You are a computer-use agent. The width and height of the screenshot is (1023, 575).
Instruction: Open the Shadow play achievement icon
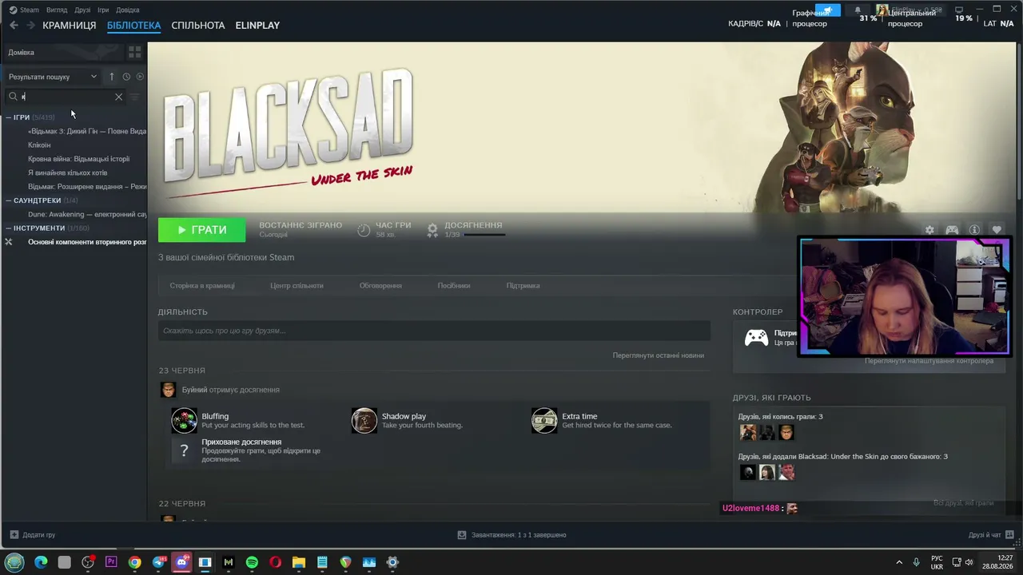click(364, 420)
